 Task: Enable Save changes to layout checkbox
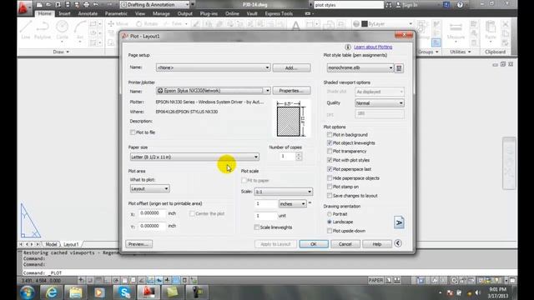pos(330,196)
